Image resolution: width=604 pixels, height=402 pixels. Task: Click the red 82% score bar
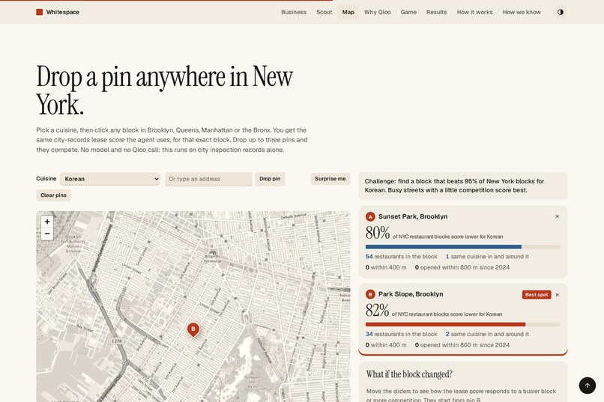[x=445, y=324]
